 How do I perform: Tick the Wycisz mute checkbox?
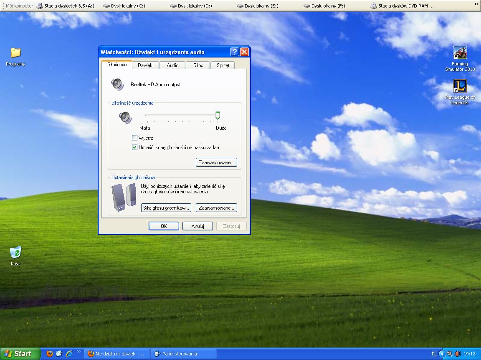134,138
